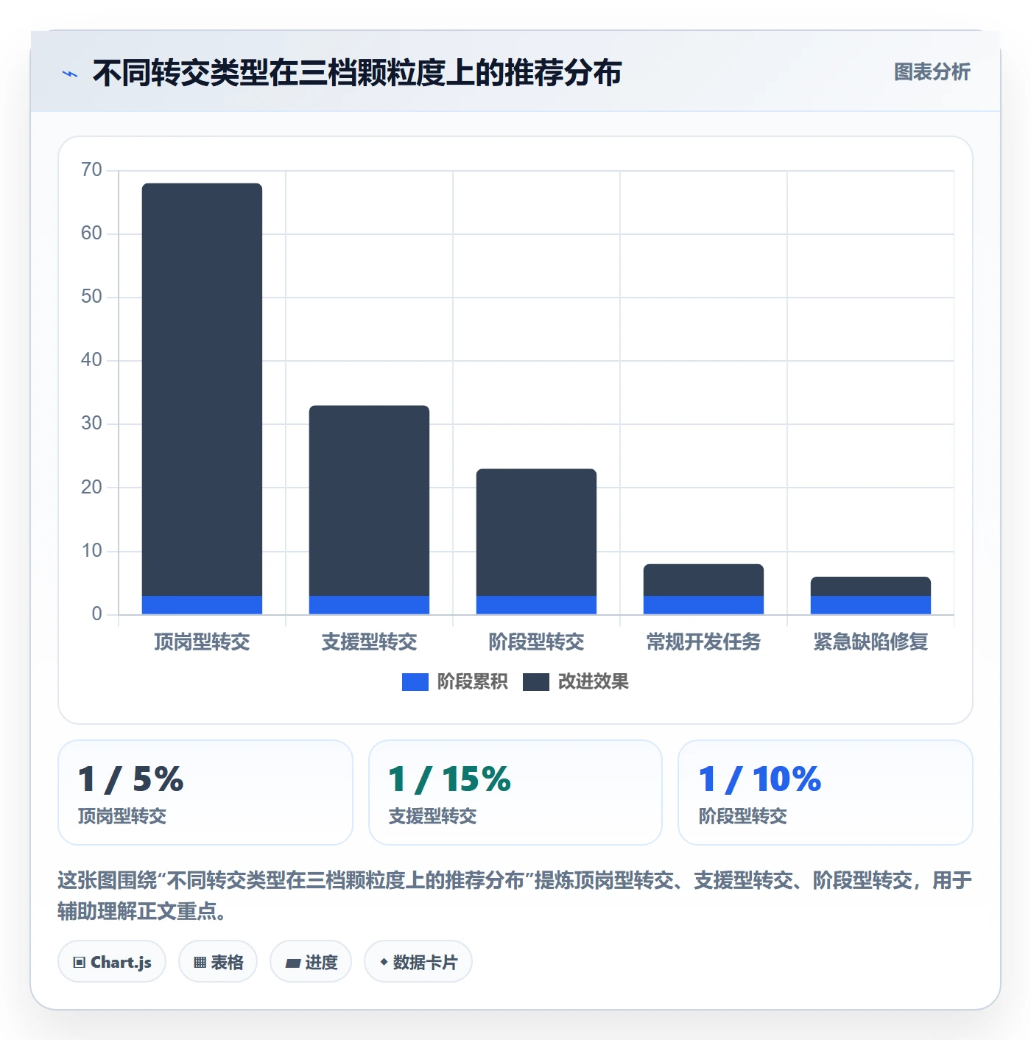Click the 1 / 15% stat value
Viewport: 1031px width, 1040px height.
tap(449, 779)
